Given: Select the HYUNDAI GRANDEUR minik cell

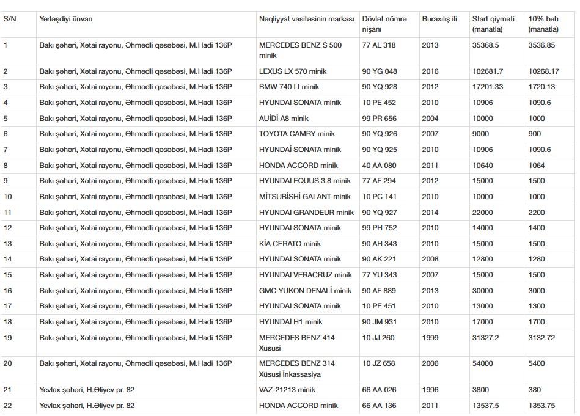Looking at the screenshot, I should 306,213.
